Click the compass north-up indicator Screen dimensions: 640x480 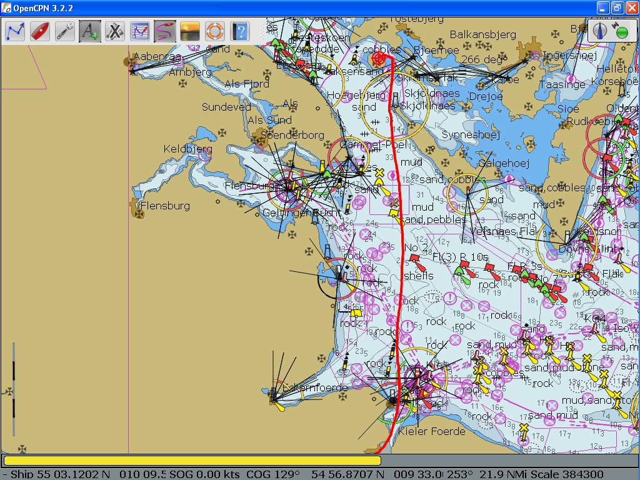click(601, 31)
